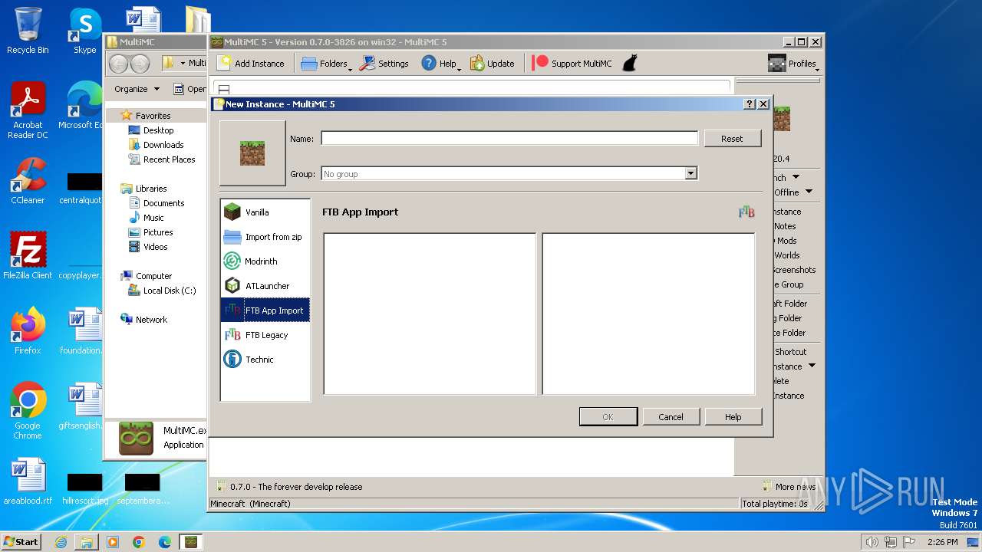Select Local Disk (C:) in Explorer
This screenshot has height=552, width=982.
tap(169, 291)
